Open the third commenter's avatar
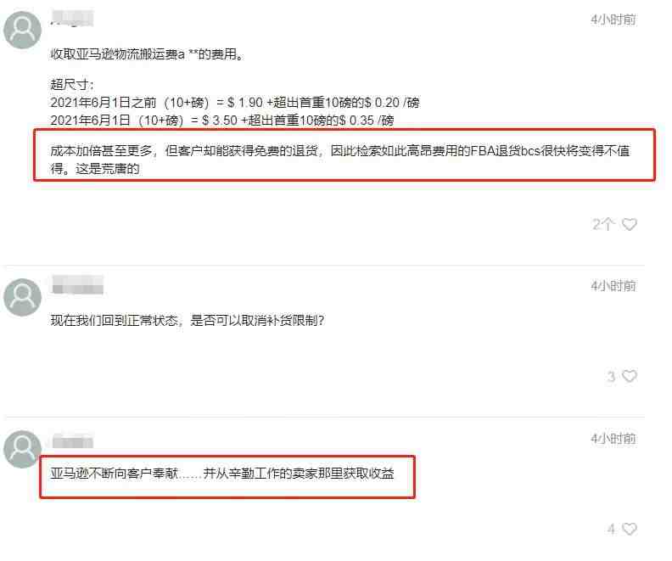Viewport: 672px width, 561px height. pyautogui.click(x=22, y=449)
